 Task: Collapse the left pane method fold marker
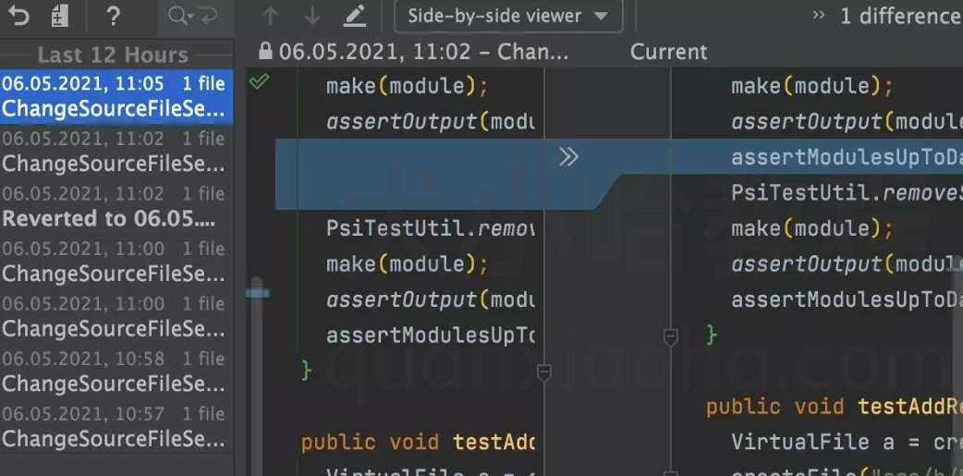(544, 372)
